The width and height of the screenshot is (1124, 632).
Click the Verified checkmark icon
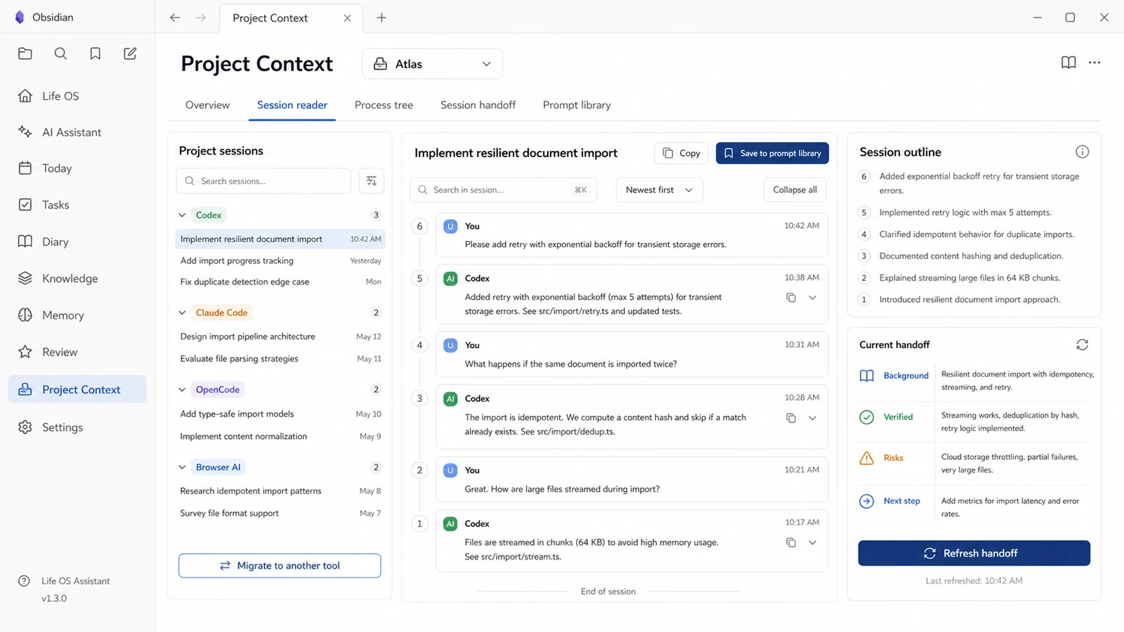click(867, 417)
